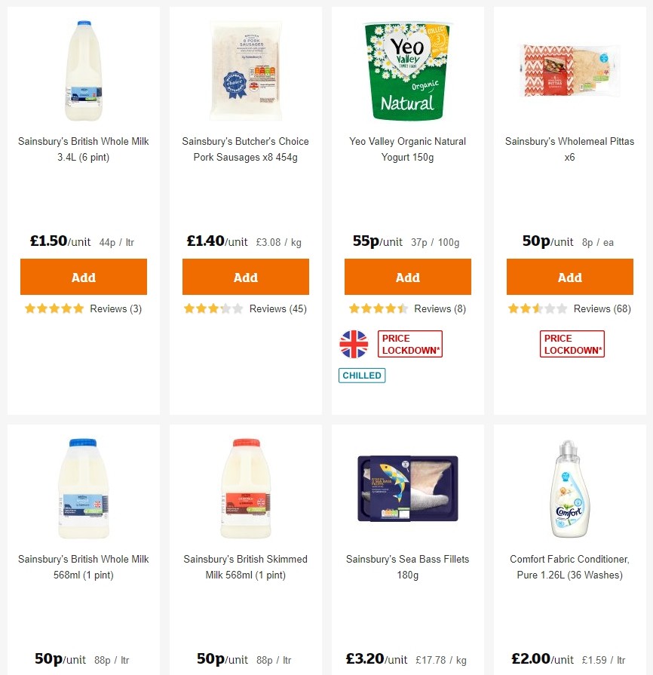Add Yeo Valley Organic Natural Yogurt
This screenshot has height=675, width=653.
coord(407,276)
